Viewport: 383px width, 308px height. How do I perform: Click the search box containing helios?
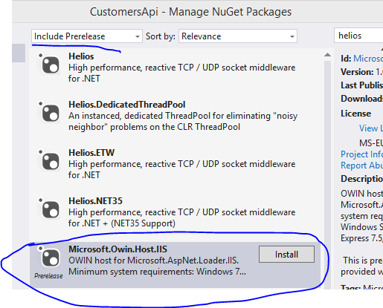point(358,36)
